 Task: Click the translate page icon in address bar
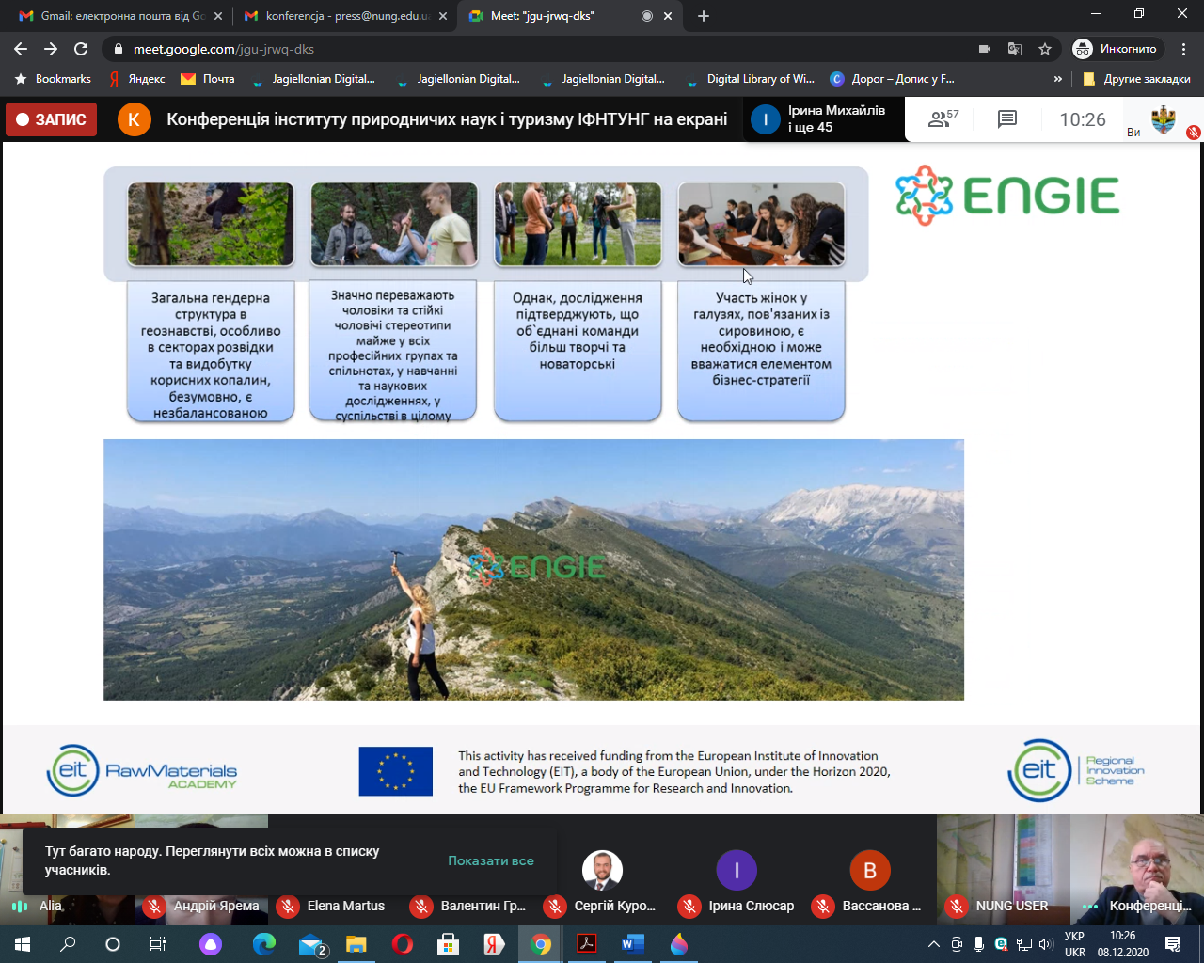pos(1015,49)
